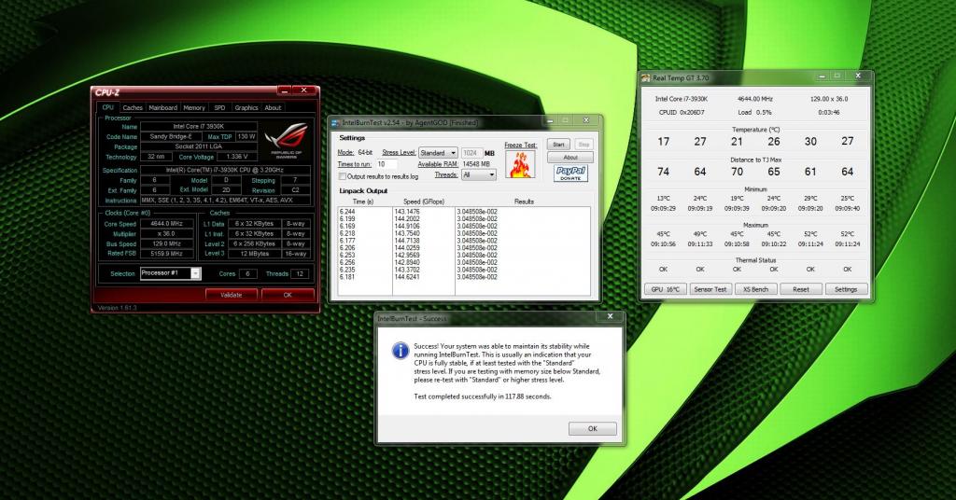Click the Core Speed 4644.0 MHz value in CPU-Z
This screenshot has width=956, height=500.
tap(167, 224)
